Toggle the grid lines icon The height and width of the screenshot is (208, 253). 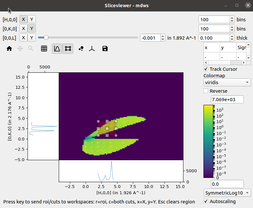[44, 49]
